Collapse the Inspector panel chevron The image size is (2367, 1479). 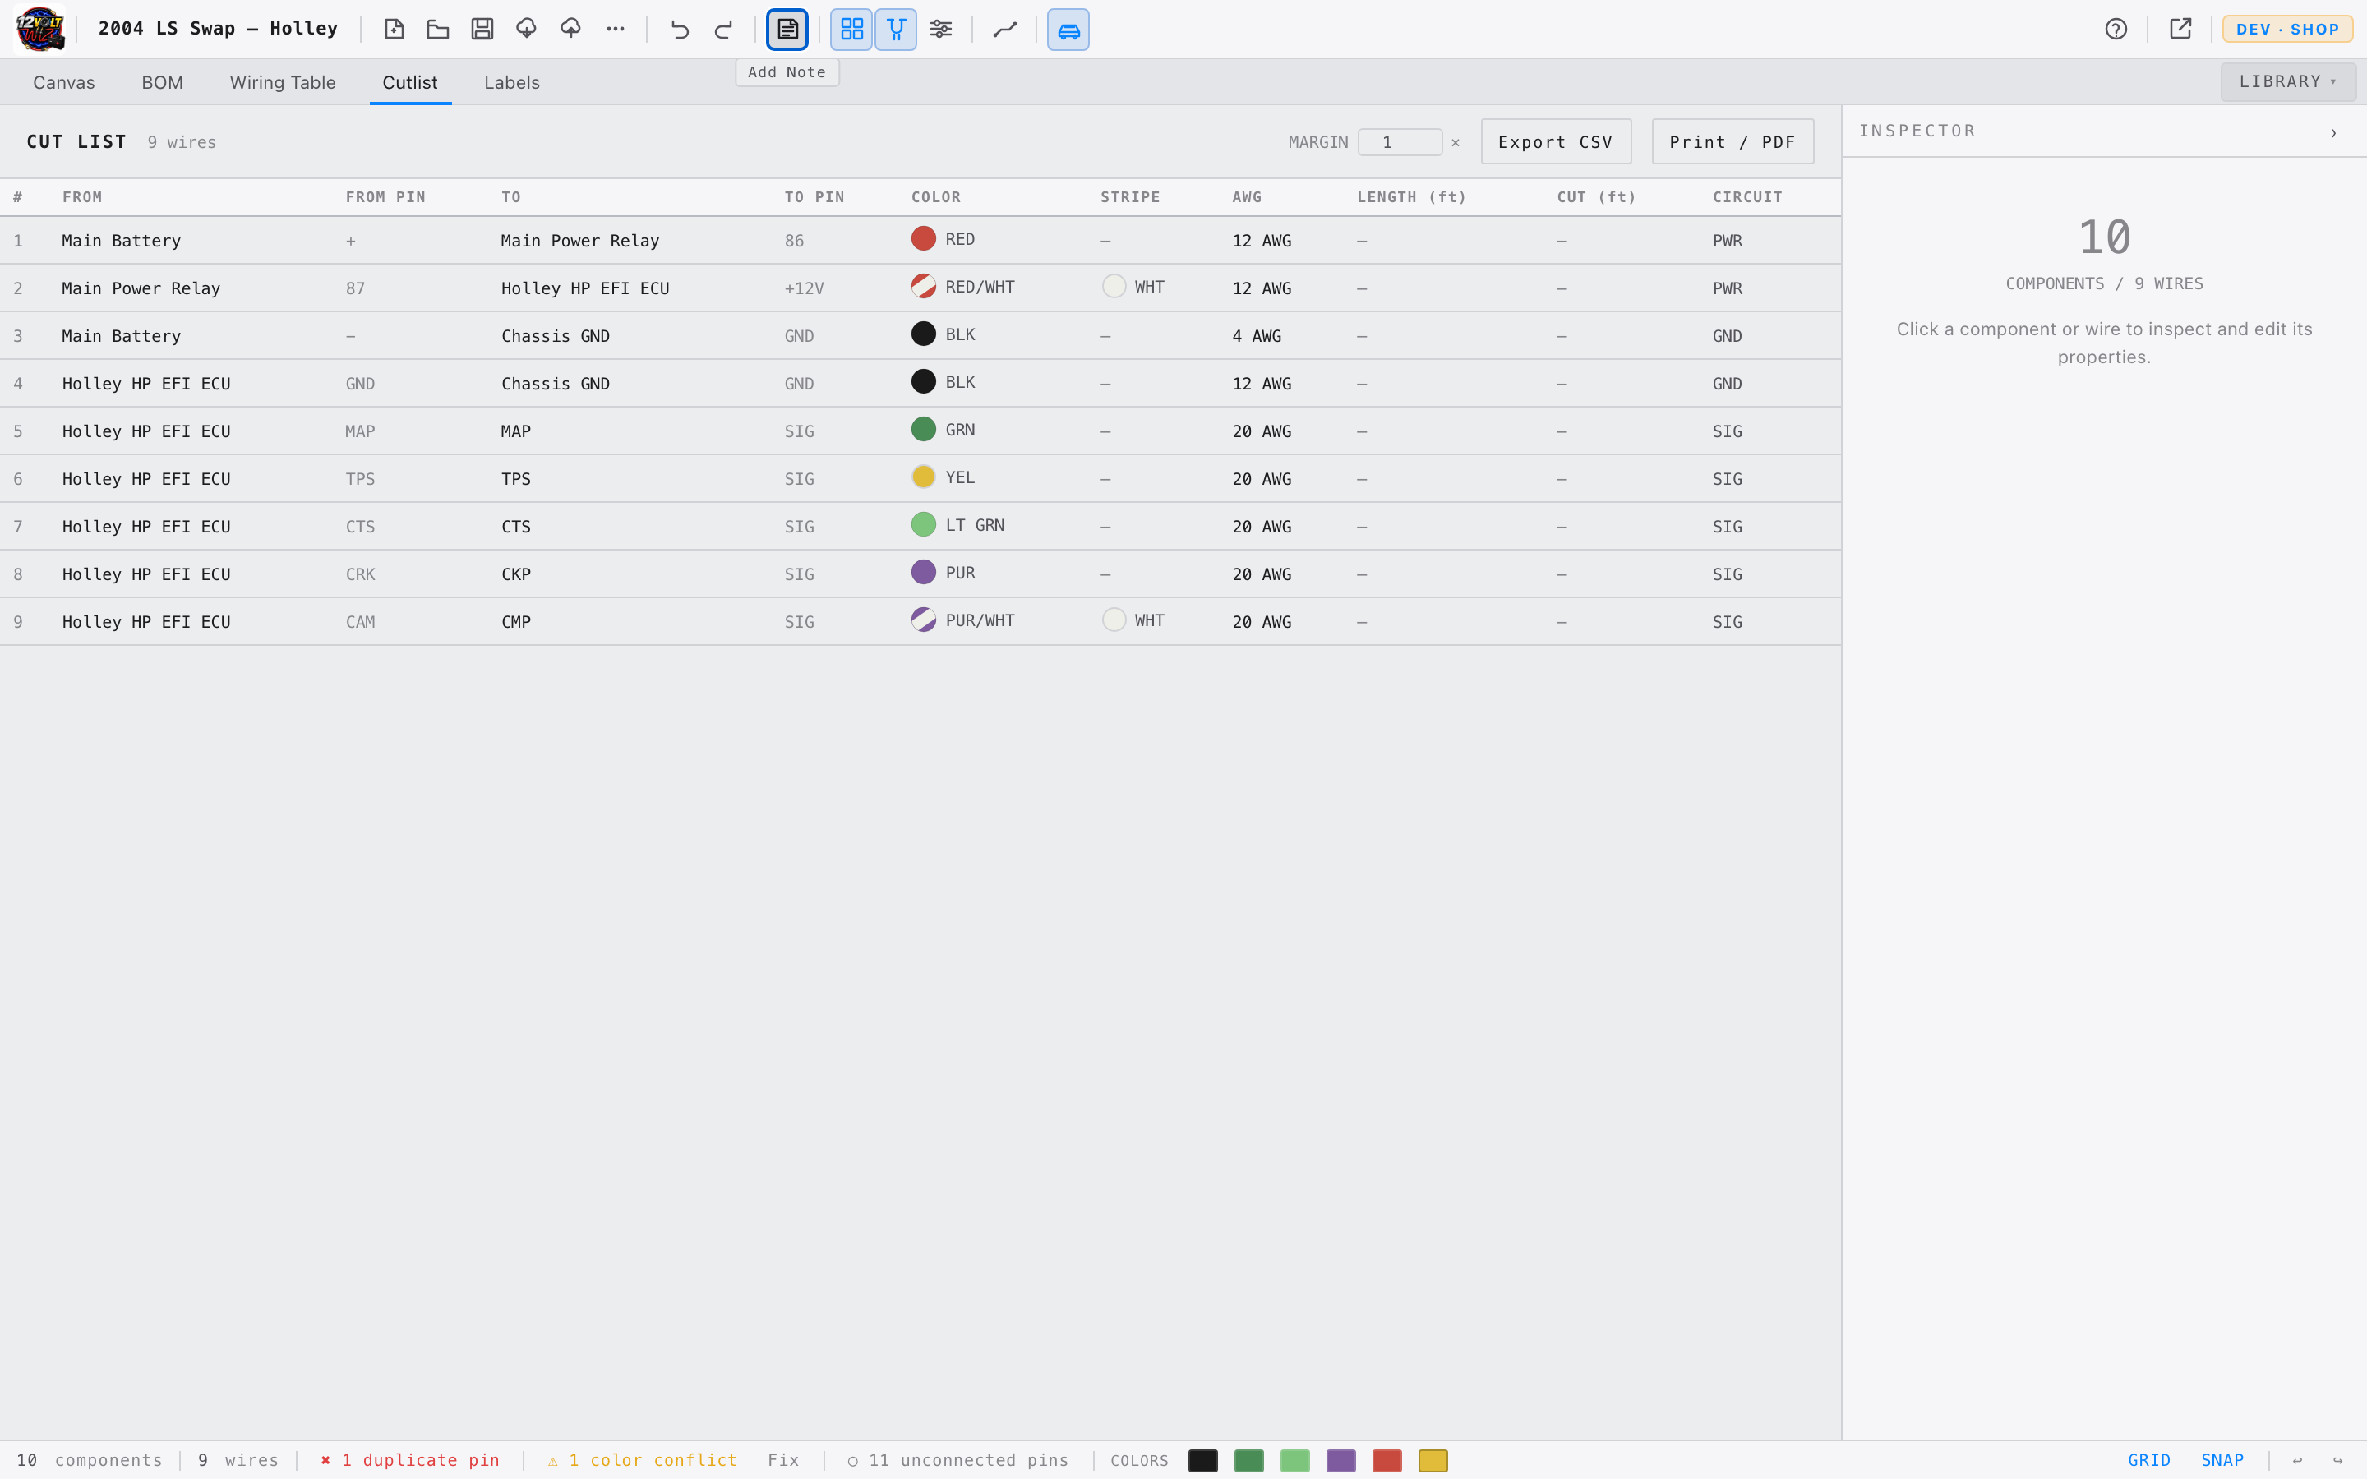(2334, 132)
